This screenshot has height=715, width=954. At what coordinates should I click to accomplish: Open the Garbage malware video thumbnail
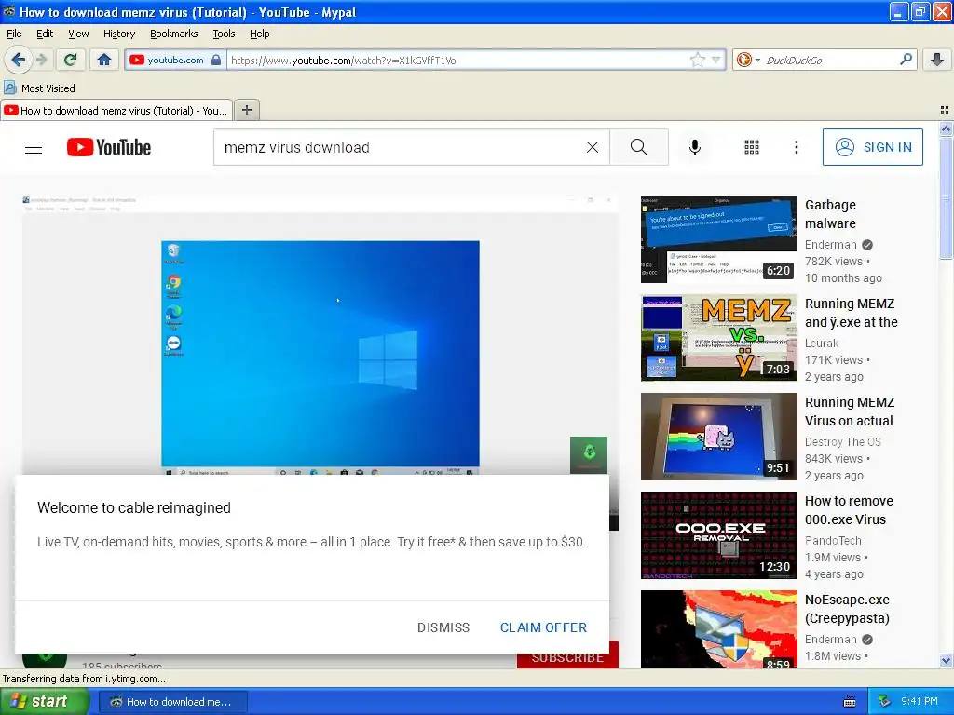[718, 239]
